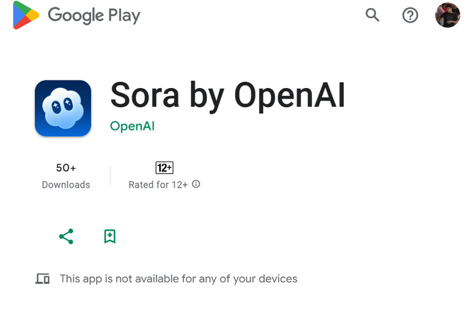468x312 pixels.
Task: Open search with the magnifier icon
Action: click(373, 15)
